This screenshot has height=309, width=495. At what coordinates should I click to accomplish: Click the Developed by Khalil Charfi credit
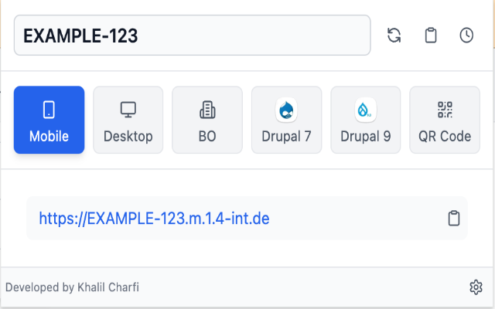(x=72, y=287)
